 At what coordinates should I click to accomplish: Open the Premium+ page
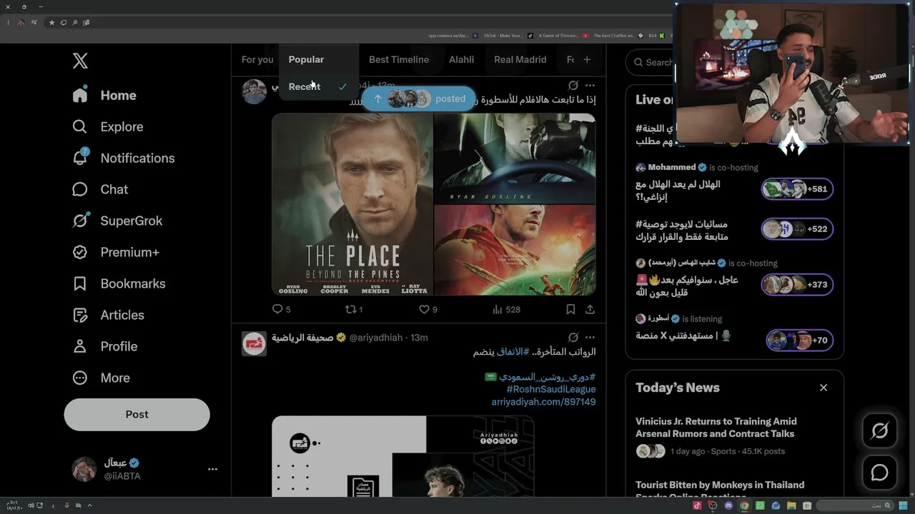coord(116,252)
